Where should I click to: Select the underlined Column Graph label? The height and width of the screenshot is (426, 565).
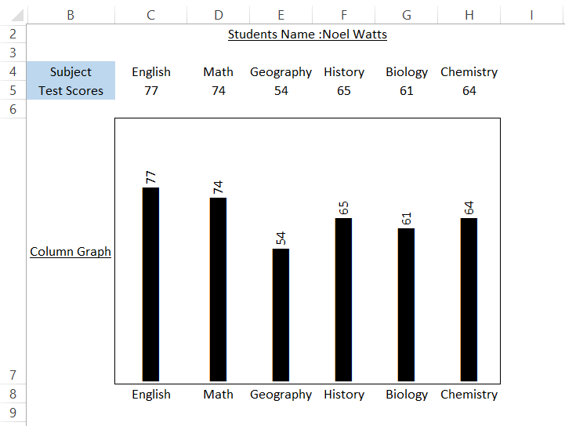pos(71,252)
